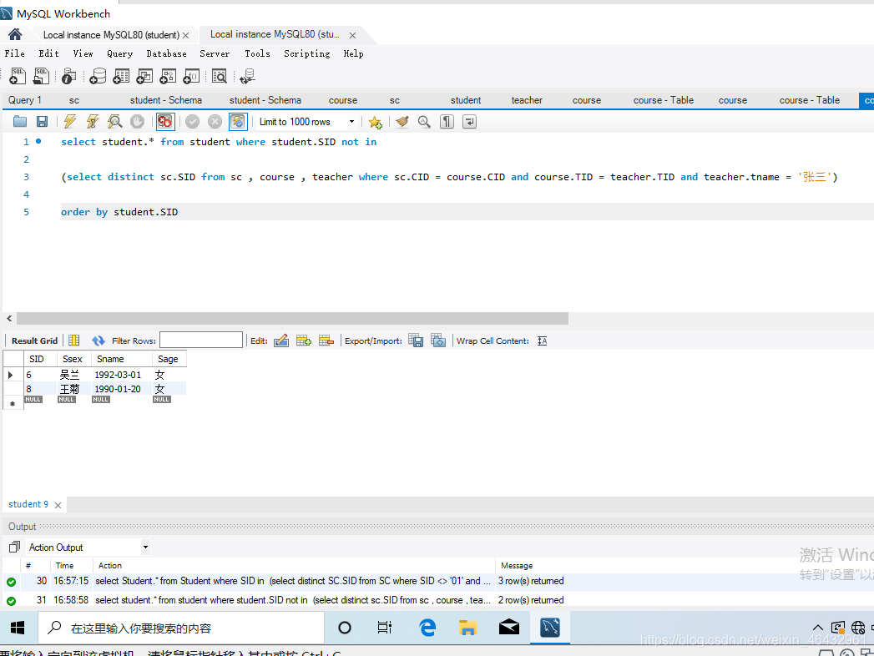Stop the running query hand icon

137,122
